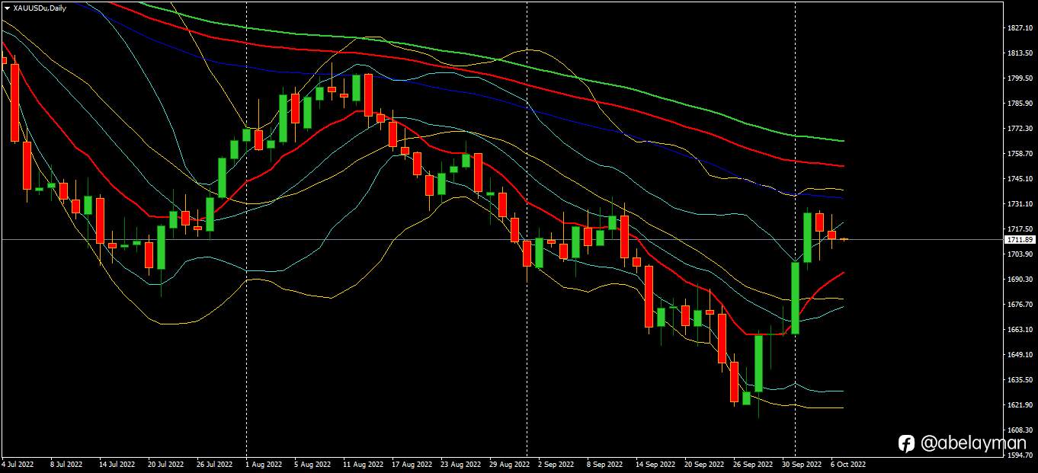Click the 1827.10 price axis label
This screenshot has height=473, width=1038.
tap(1019, 27)
